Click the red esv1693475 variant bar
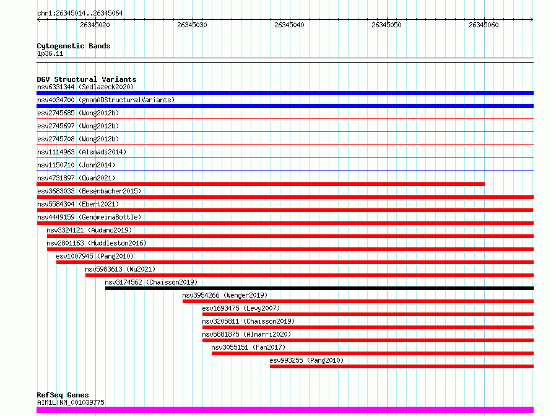 point(368,314)
